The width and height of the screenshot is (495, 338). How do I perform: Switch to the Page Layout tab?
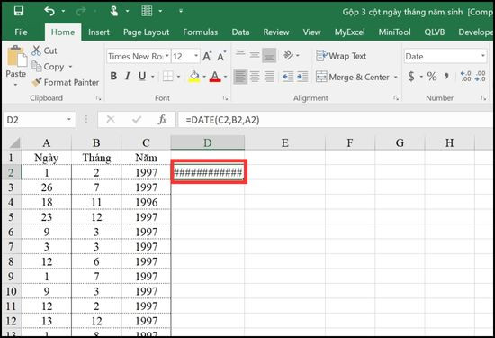coord(146,32)
